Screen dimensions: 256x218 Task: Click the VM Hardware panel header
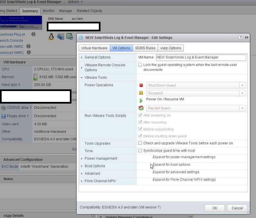tap(38, 62)
